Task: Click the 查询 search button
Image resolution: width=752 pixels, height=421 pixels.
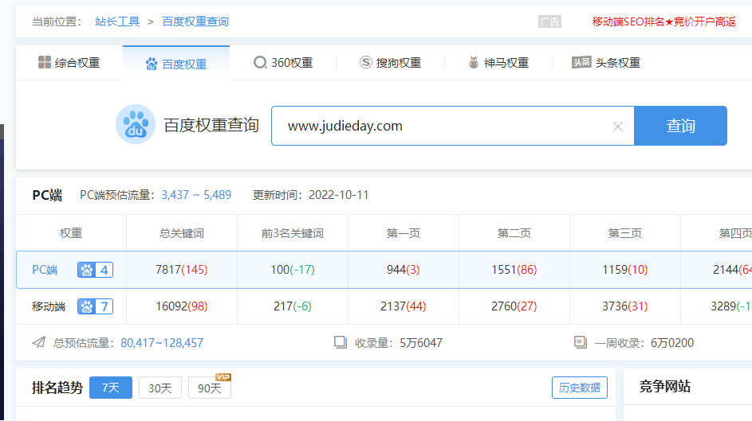Action: tap(680, 126)
